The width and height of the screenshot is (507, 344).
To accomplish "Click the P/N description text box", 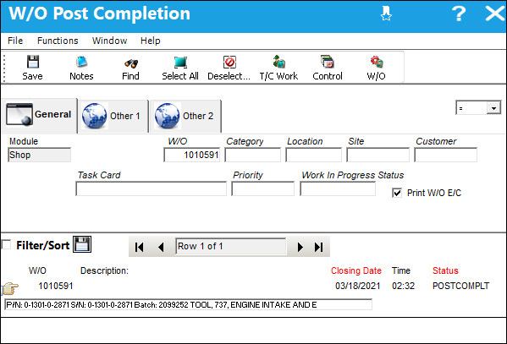I will [x=188, y=304].
